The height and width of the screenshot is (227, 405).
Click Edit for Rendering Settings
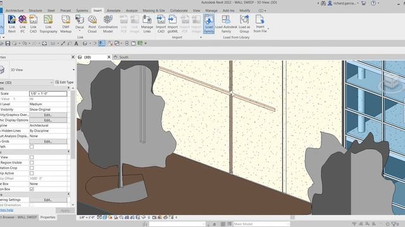(48, 200)
